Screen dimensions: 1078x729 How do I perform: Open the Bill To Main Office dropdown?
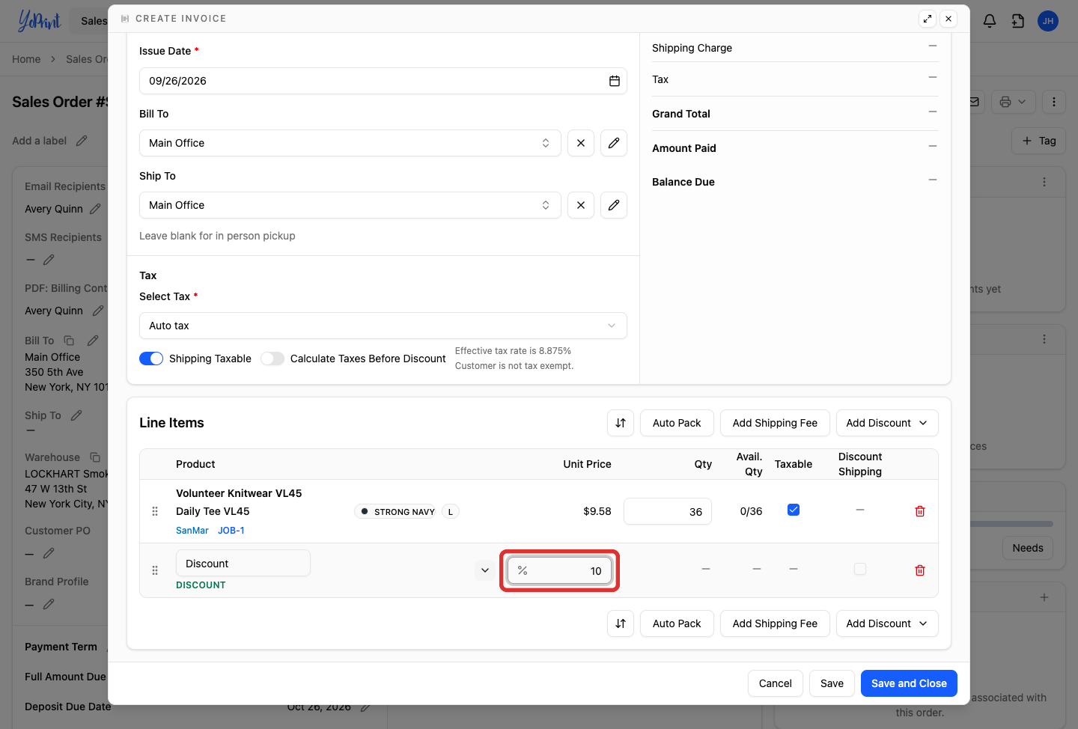coord(350,143)
